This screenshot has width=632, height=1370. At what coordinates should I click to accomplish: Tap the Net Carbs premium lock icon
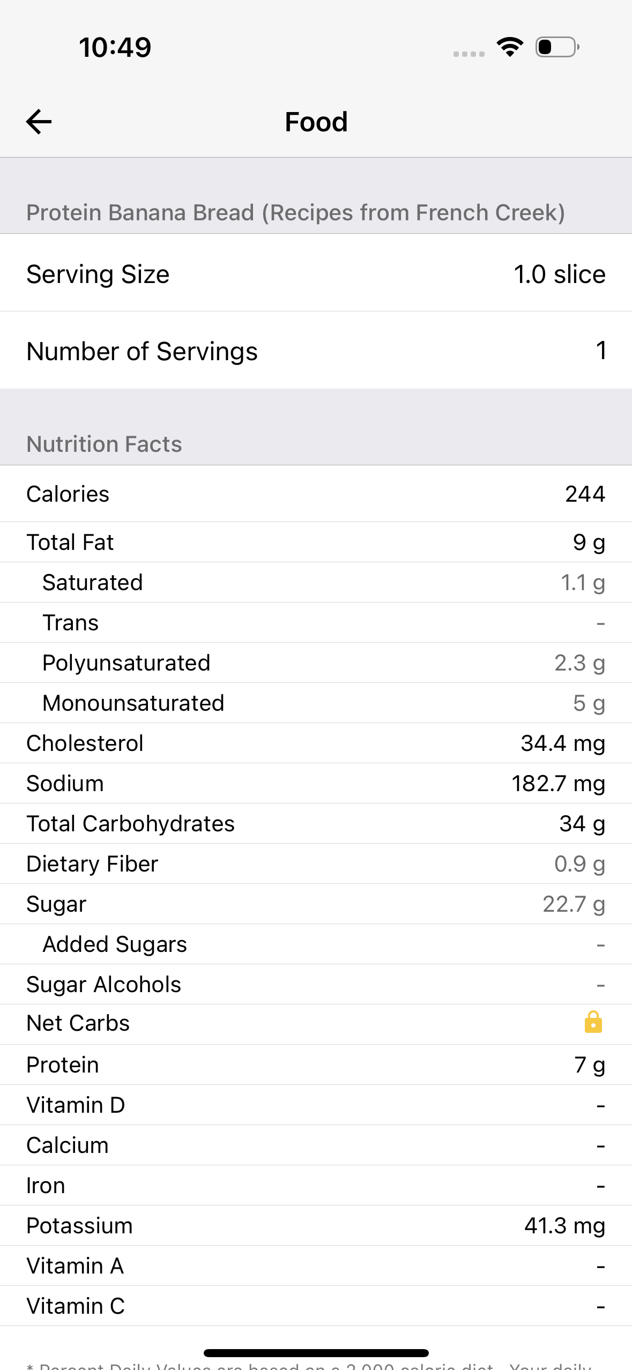coord(593,1023)
